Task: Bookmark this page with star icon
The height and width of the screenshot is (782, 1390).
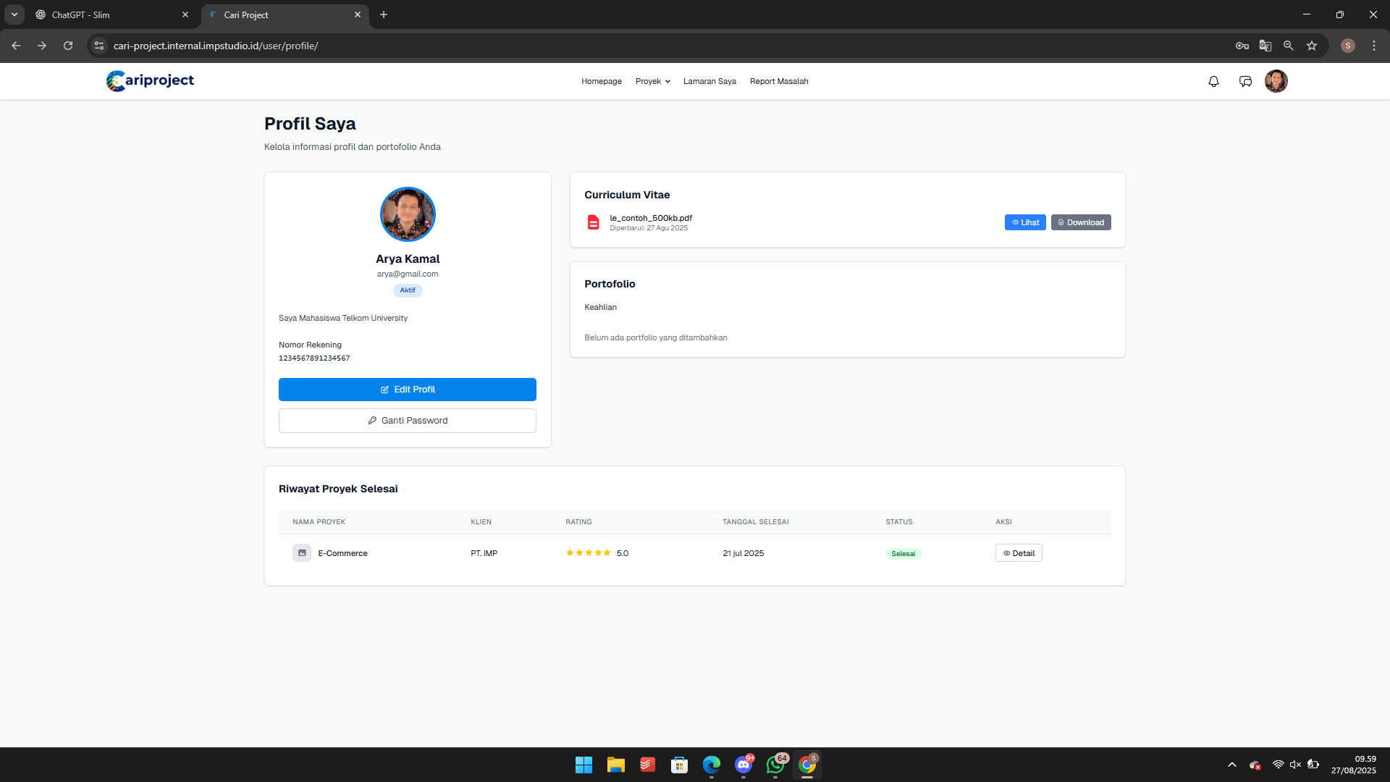Action: (1311, 46)
